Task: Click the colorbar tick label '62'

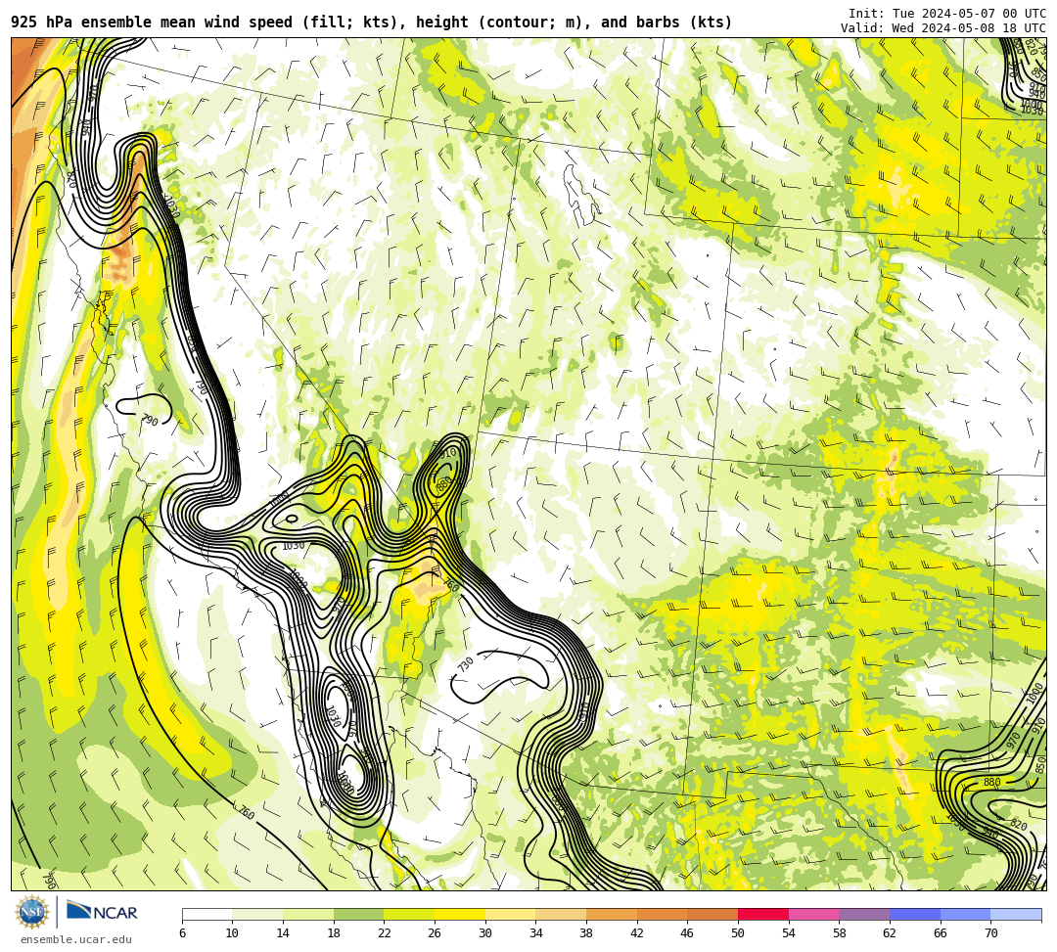Action: click(x=890, y=933)
